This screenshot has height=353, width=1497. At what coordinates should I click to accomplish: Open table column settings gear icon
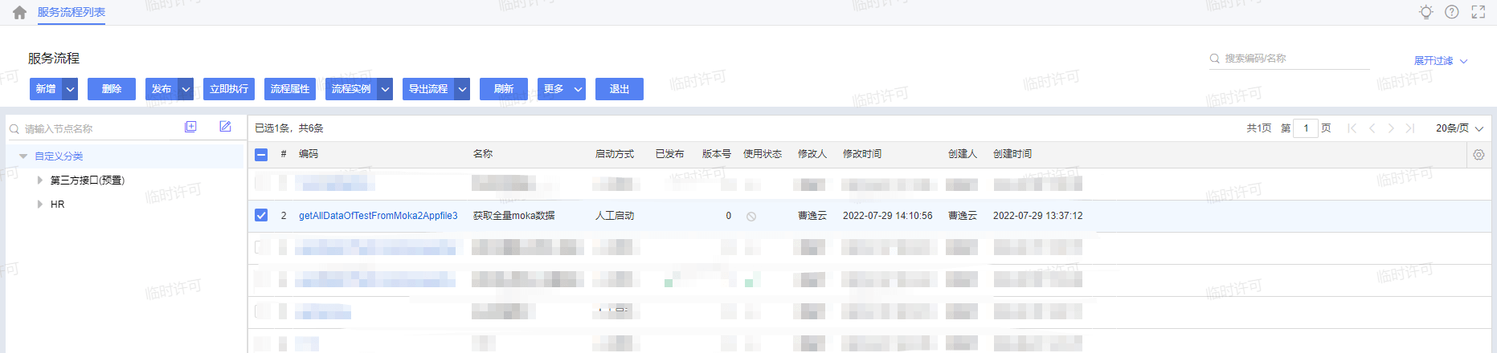pyautogui.click(x=1479, y=155)
